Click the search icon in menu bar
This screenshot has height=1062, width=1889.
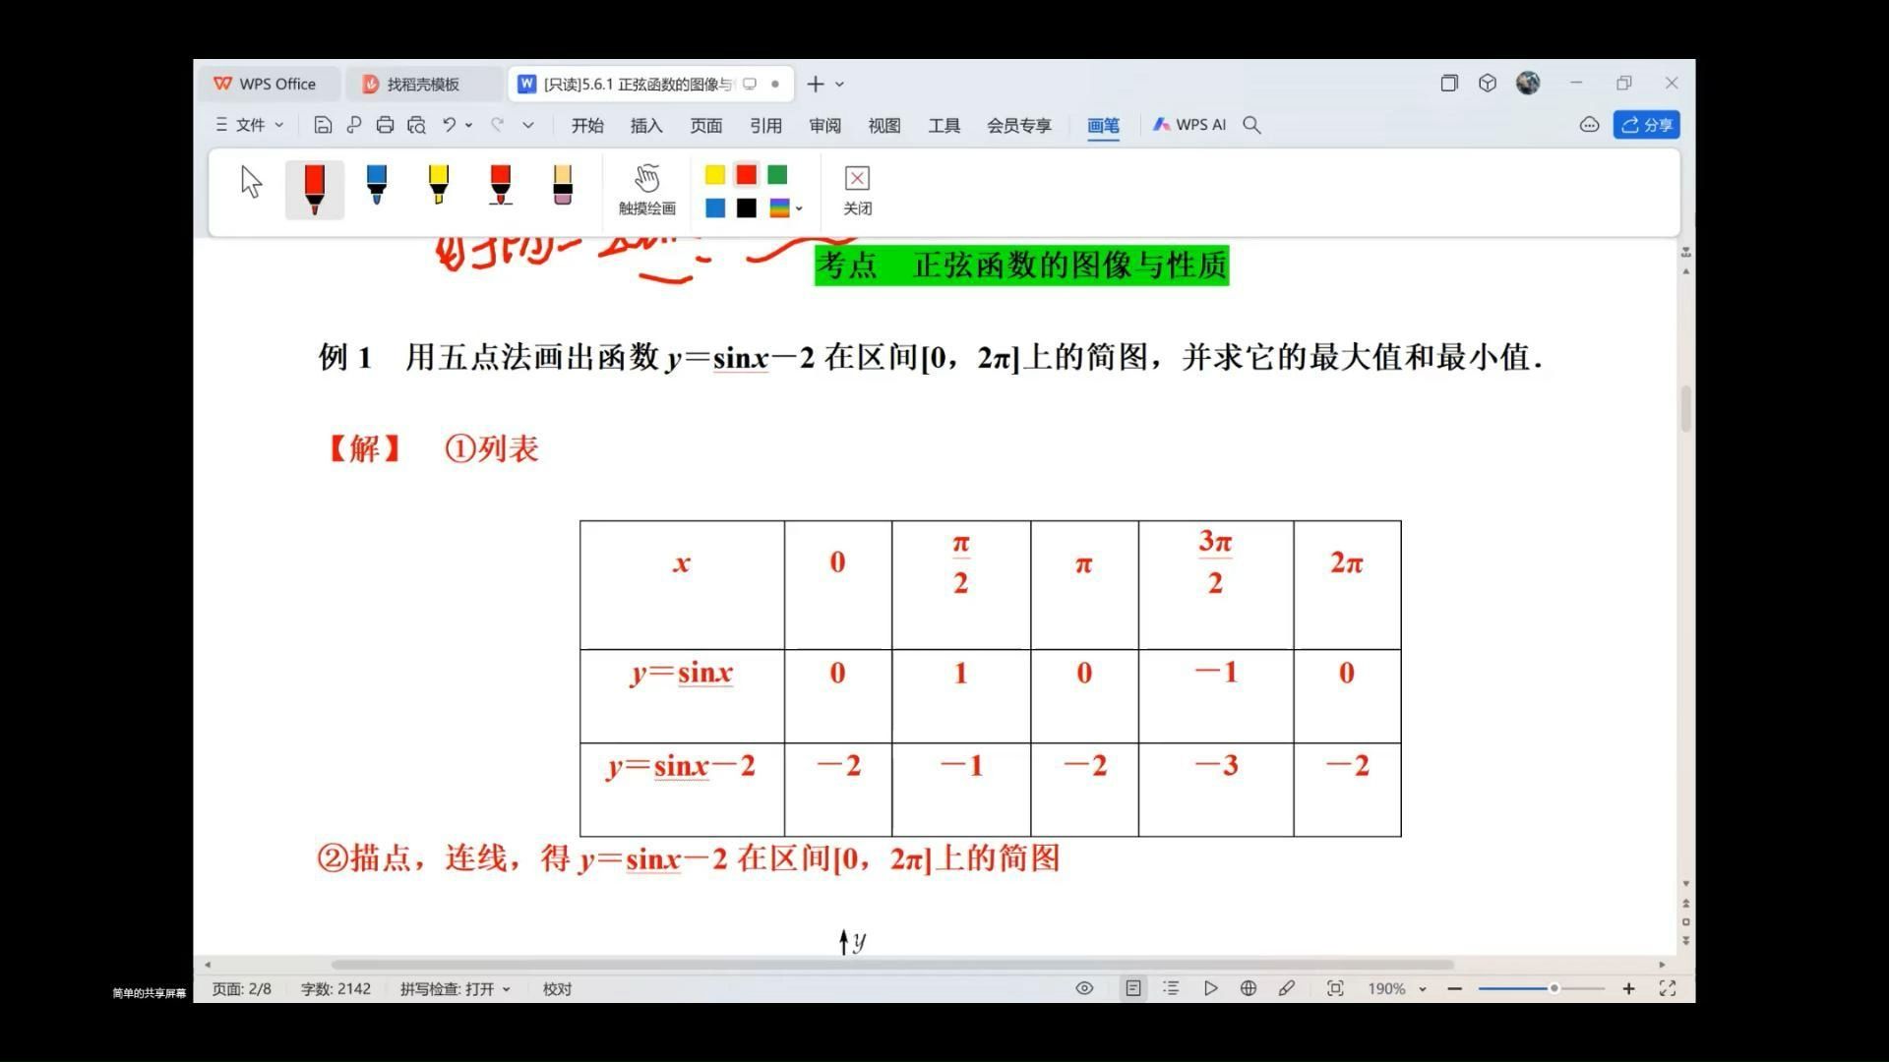(1252, 125)
